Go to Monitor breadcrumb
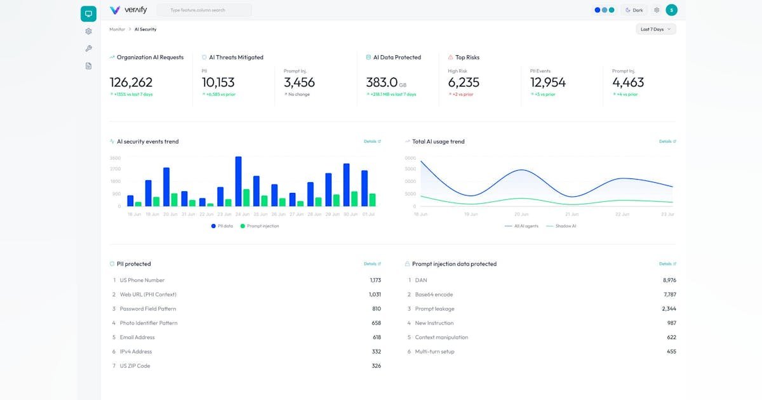 117,29
